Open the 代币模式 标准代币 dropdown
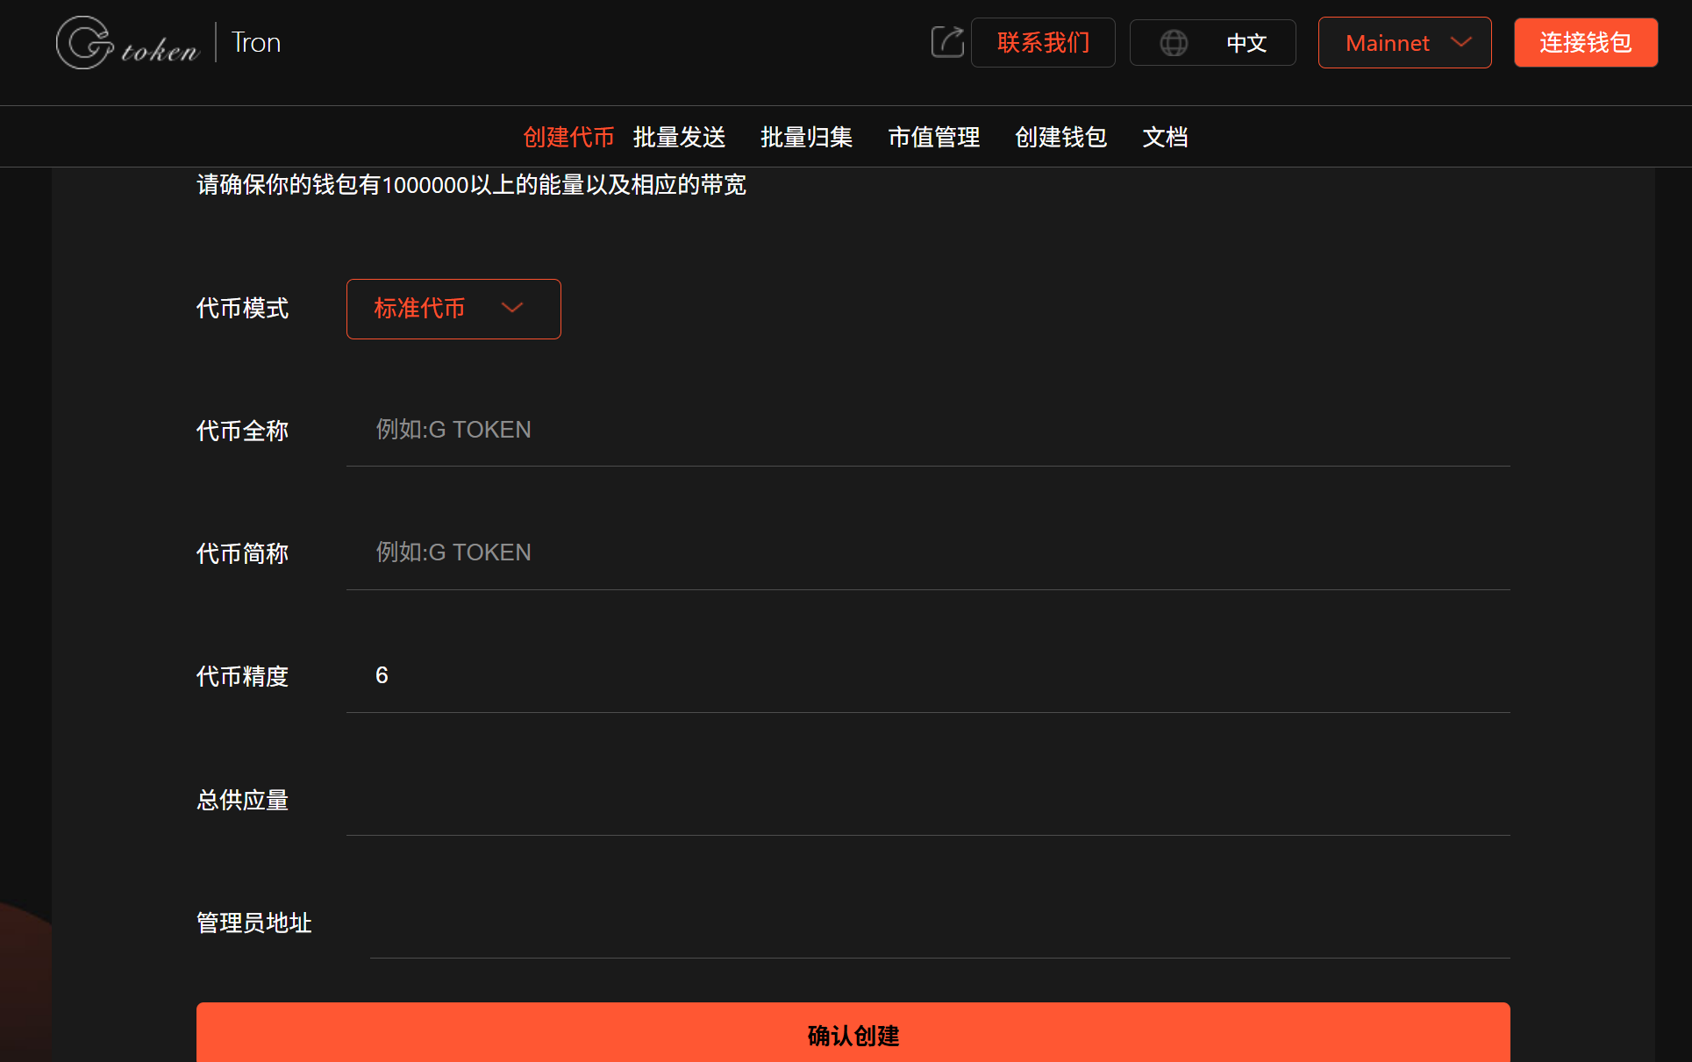The width and height of the screenshot is (1692, 1062). [x=453, y=309]
